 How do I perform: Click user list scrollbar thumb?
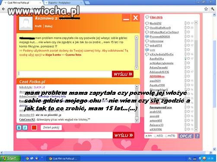click(196, 84)
